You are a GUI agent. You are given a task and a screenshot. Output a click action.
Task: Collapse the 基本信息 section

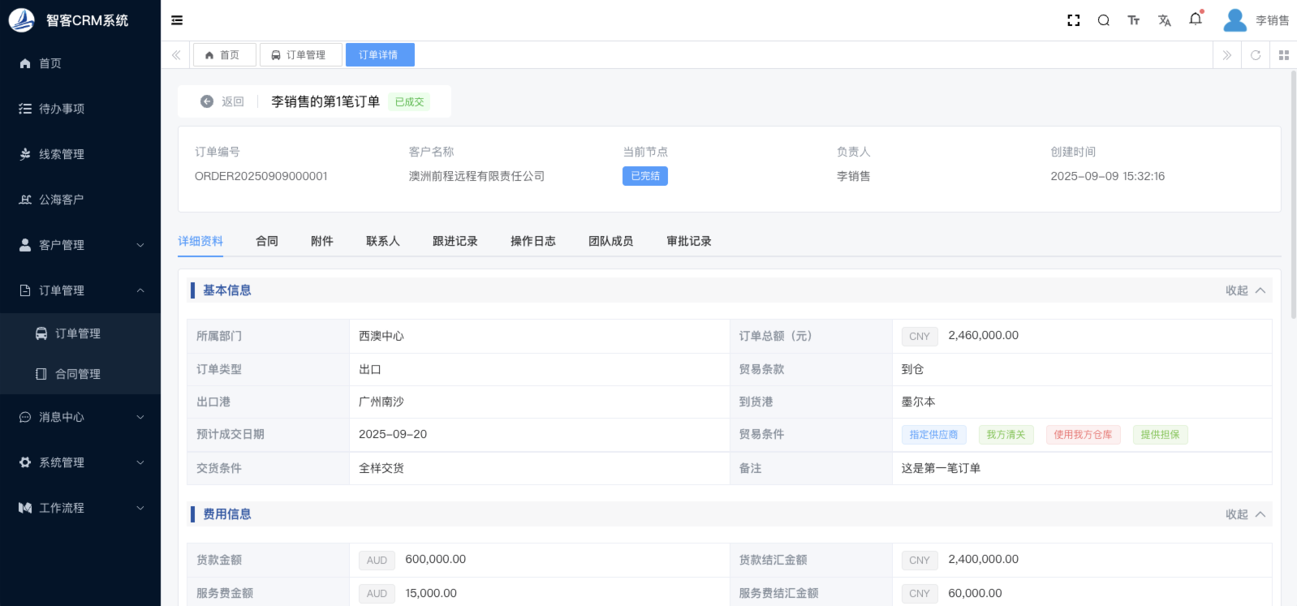click(x=1245, y=290)
